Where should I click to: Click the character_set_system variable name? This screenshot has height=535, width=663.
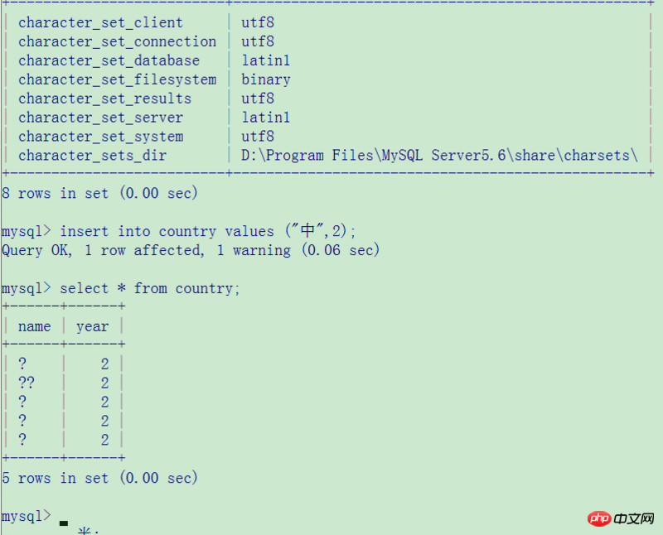coord(100,137)
